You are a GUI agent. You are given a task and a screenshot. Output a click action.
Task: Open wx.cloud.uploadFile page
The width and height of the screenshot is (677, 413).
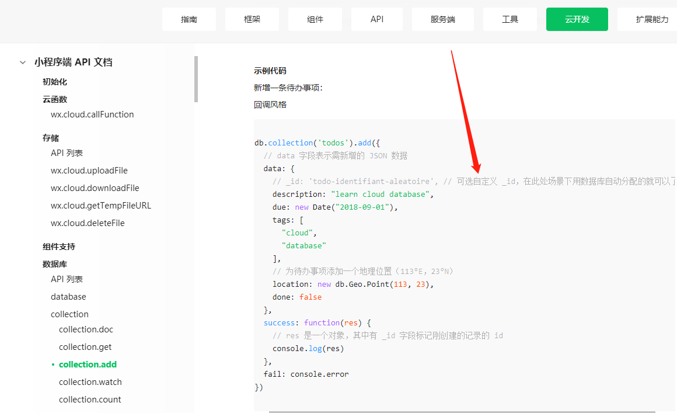click(x=89, y=171)
